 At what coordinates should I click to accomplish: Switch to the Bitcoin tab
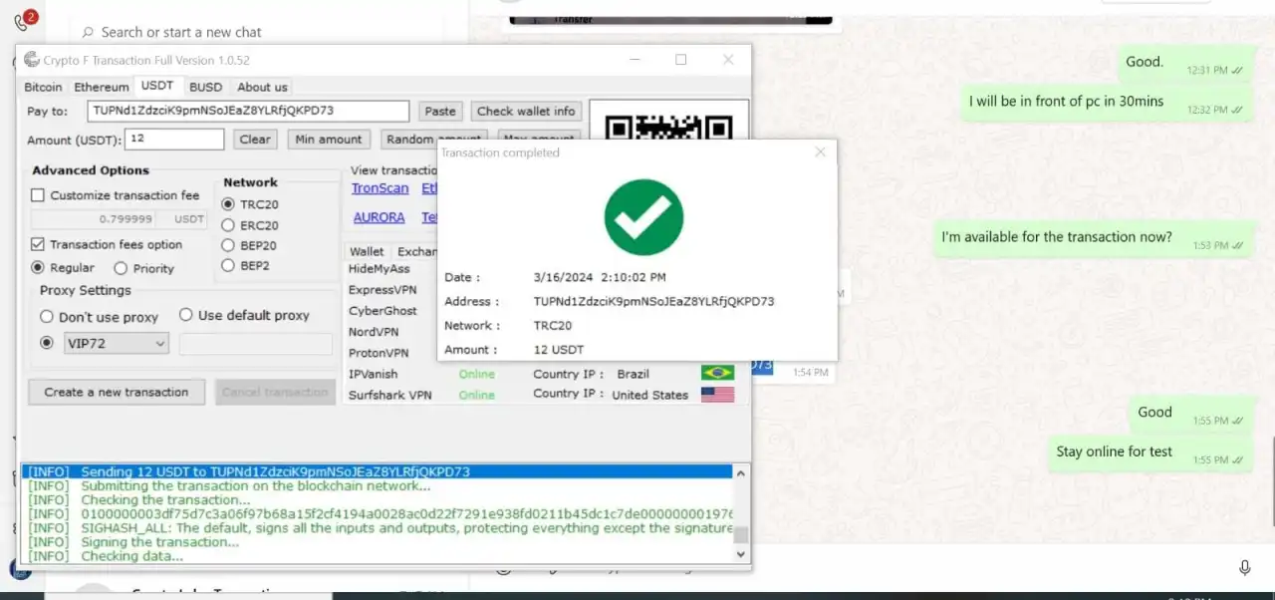(43, 87)
